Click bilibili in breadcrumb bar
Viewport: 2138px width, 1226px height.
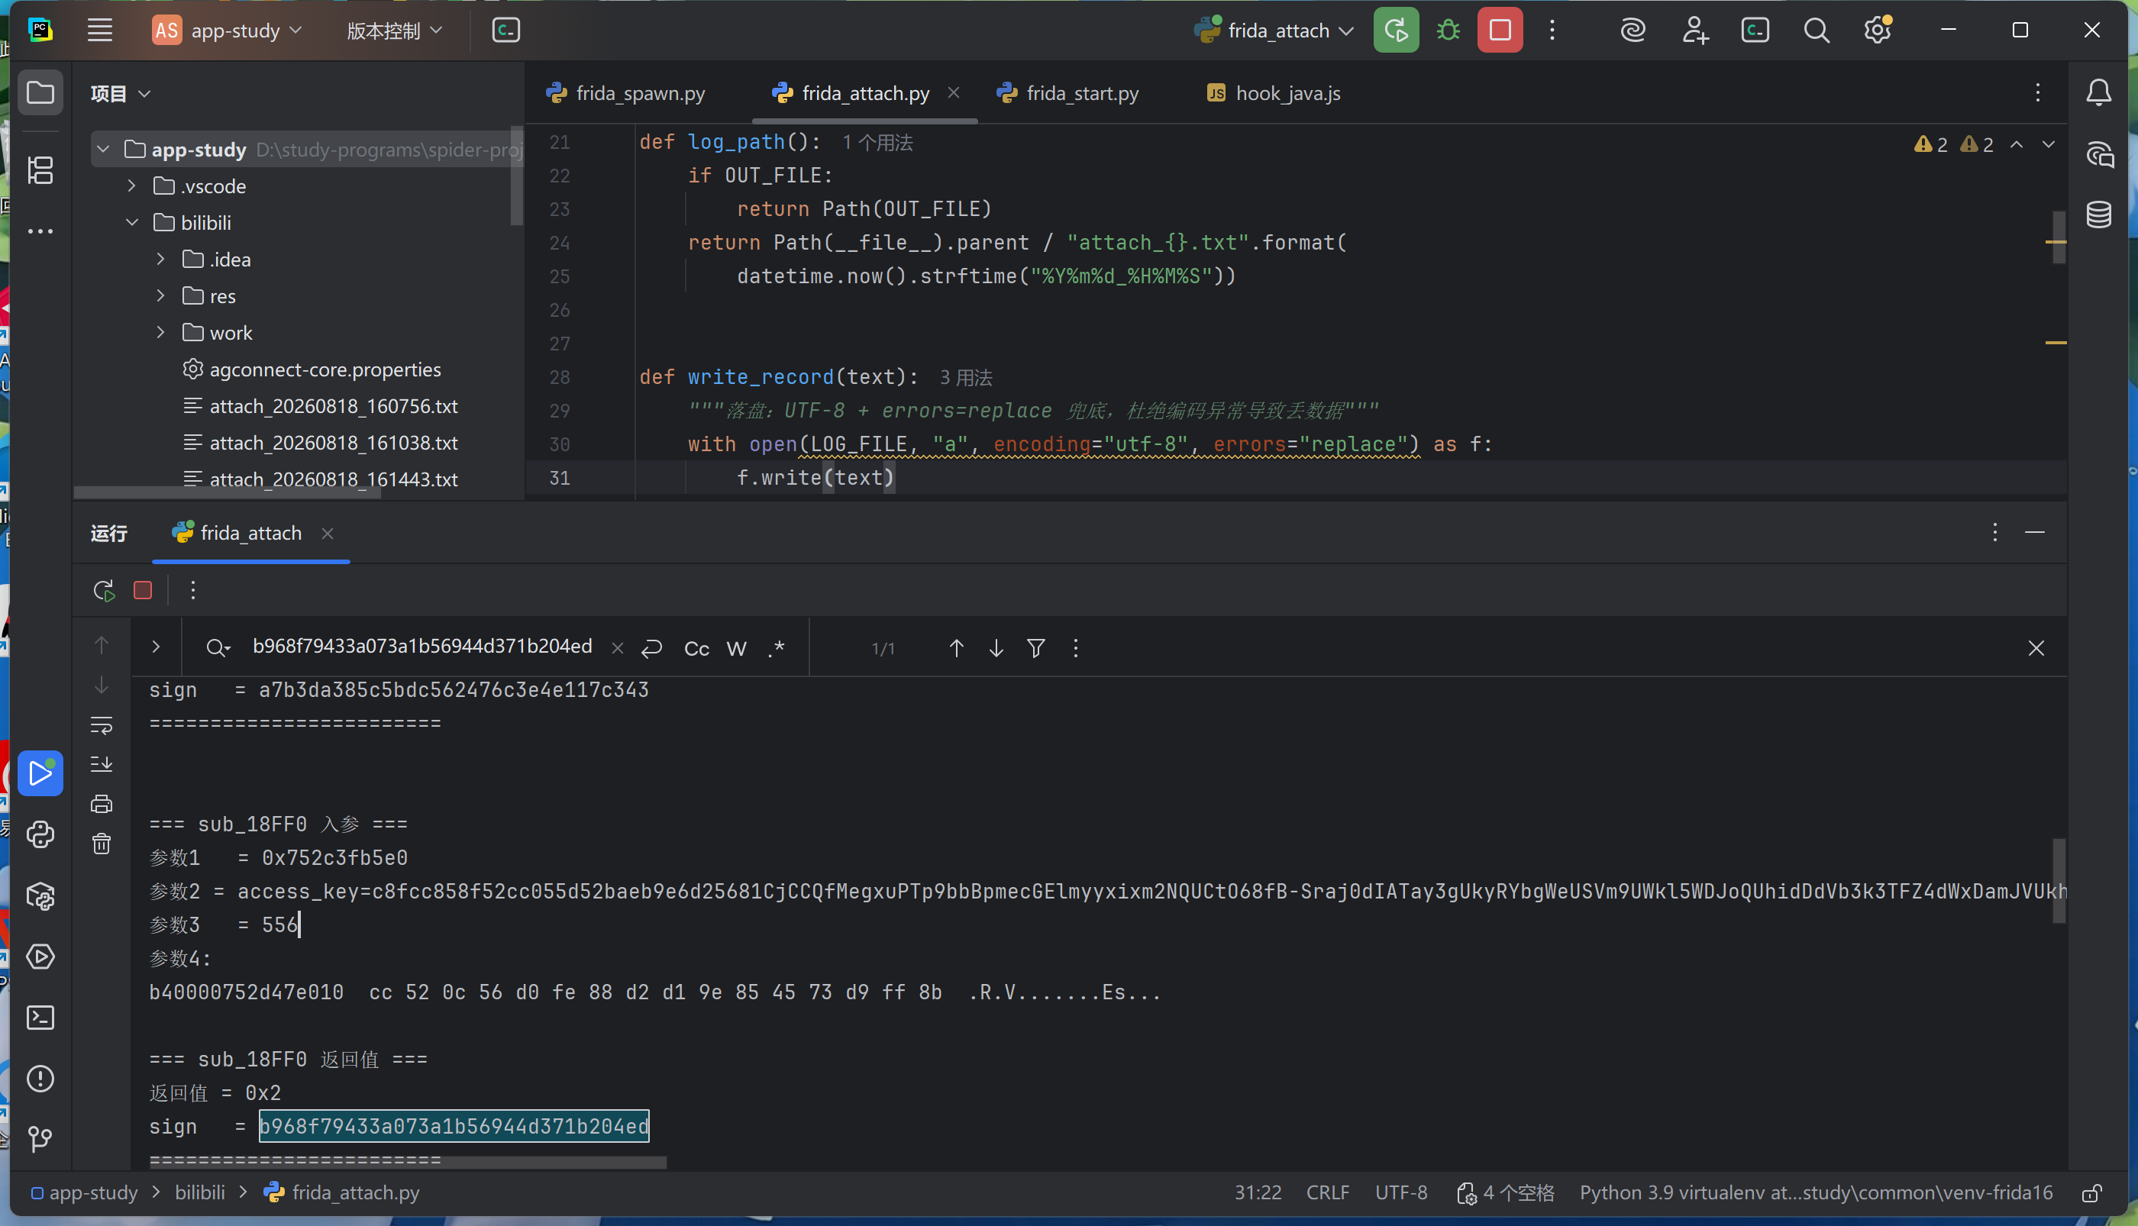coord(199,1192)
